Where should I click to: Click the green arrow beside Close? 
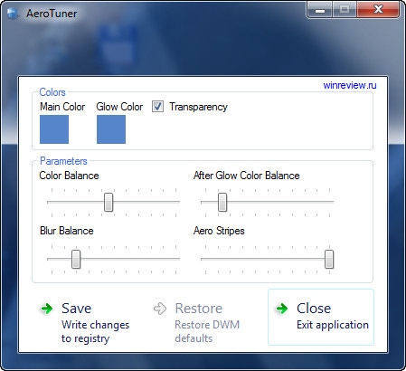[x=282, y=309]
